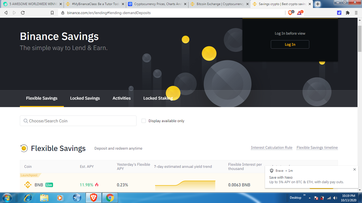Open Windows Explorer from the taskbar
Screen dimensions: 362x203
click(x=44, y=198)
